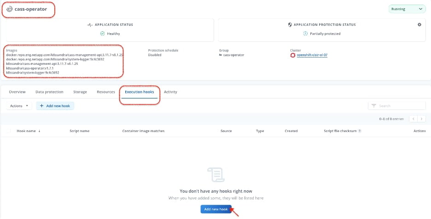Viewport: 431px width, 219px height.
Task: Click the blue Add new hook button
Action: coord(216,209)
